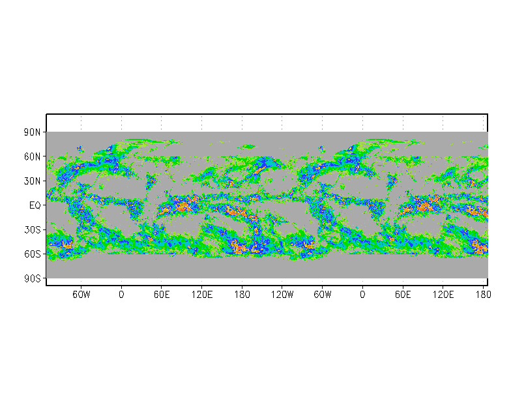Click the 60N latitude axis label
The height and width of the screenshot is (399, 511).
pyautogui.click(x=32, y=156)
